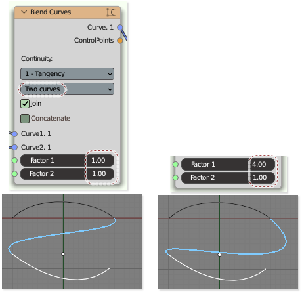This screenshot has width=302, height=292.
Task: Collapse the Blend Curves node with chevron
Action: (x=24, y=12)
